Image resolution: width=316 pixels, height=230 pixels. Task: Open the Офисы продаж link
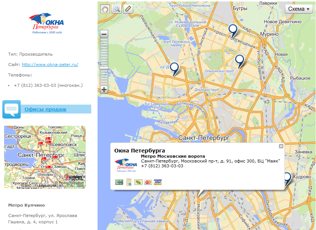[x=45, y=109]
